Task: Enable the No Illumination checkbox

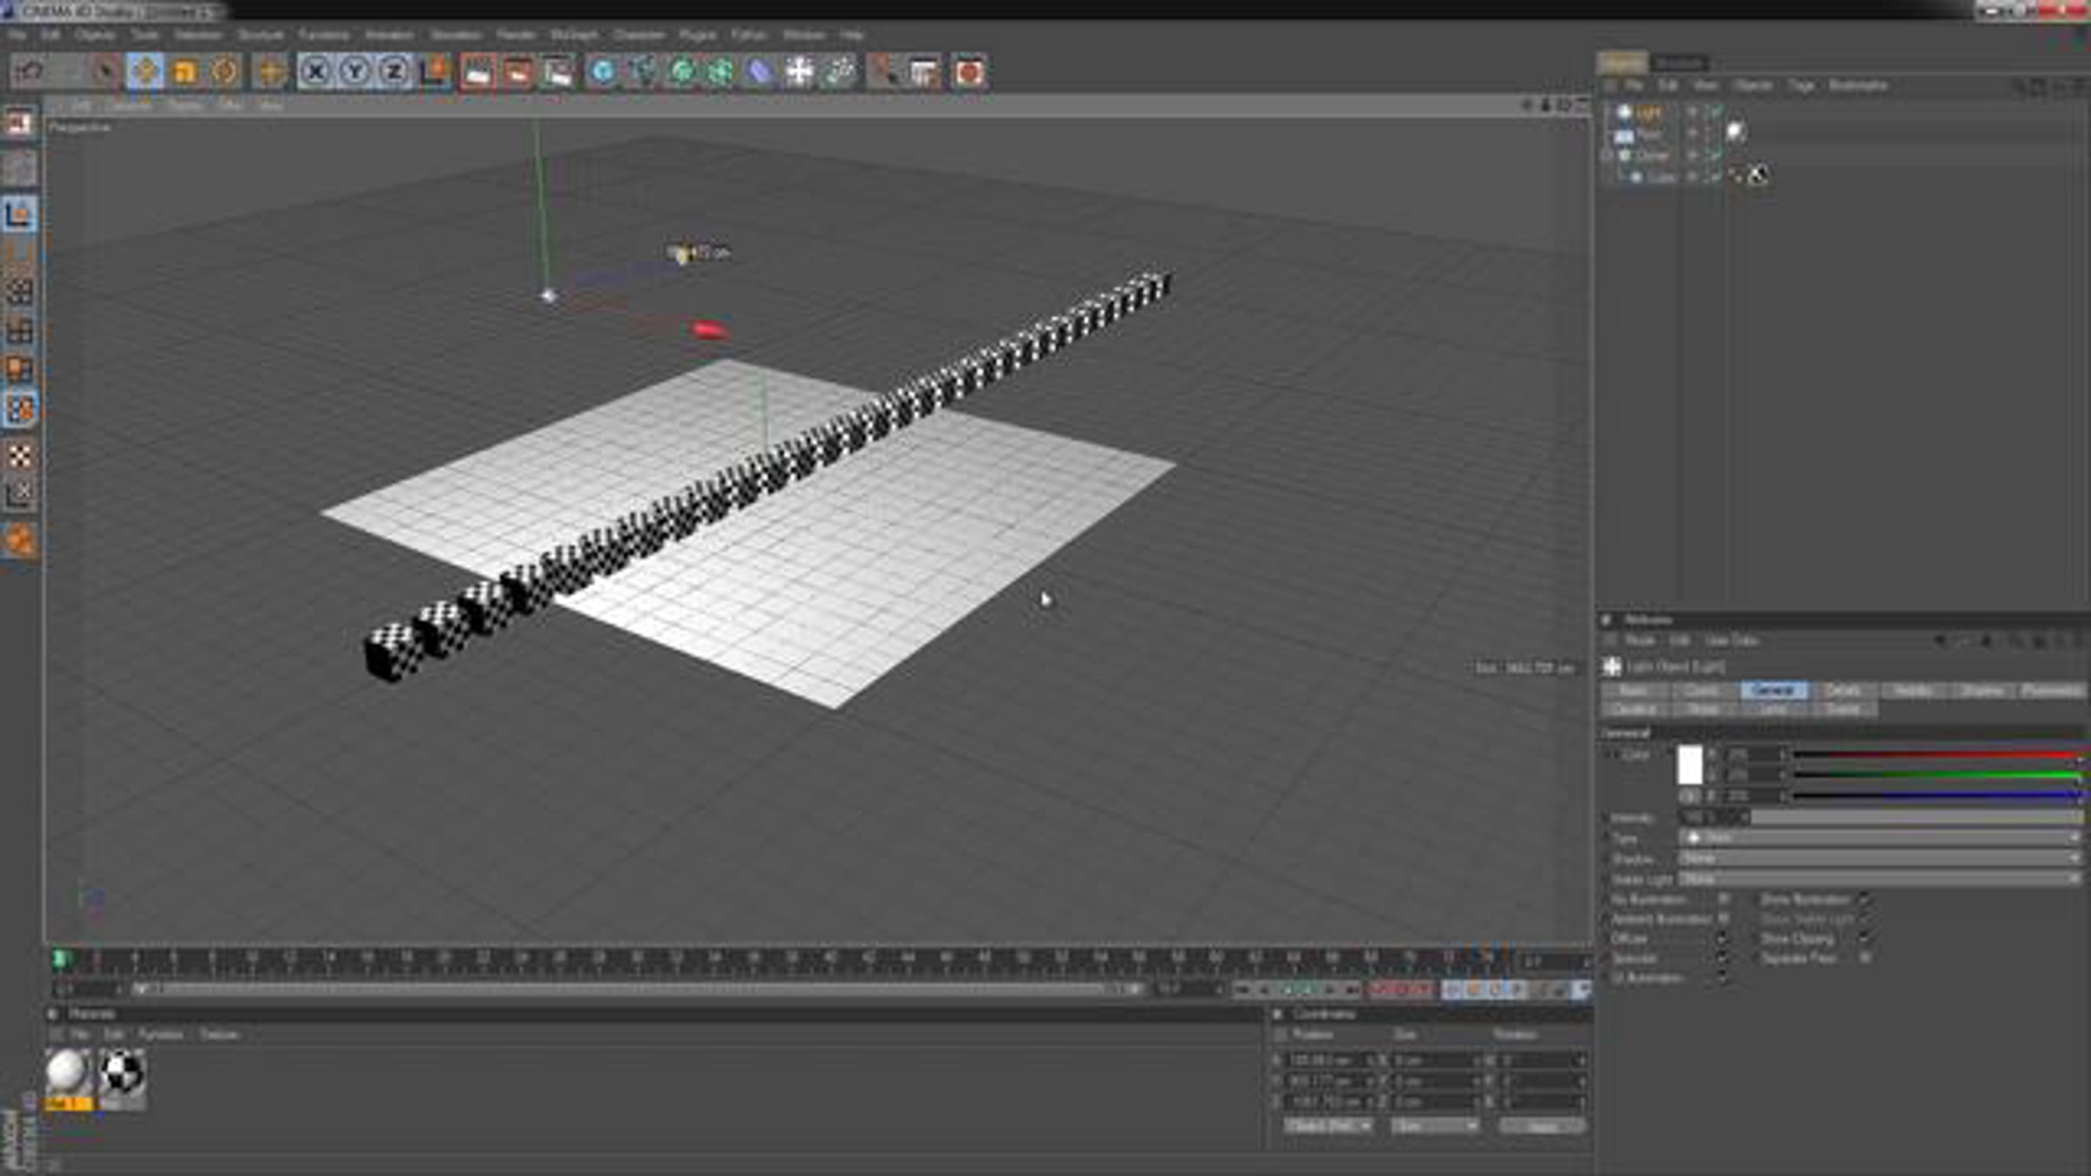Action: coord(1723,899)
